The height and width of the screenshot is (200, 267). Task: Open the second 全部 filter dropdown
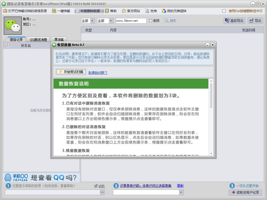tap(105, 21)
